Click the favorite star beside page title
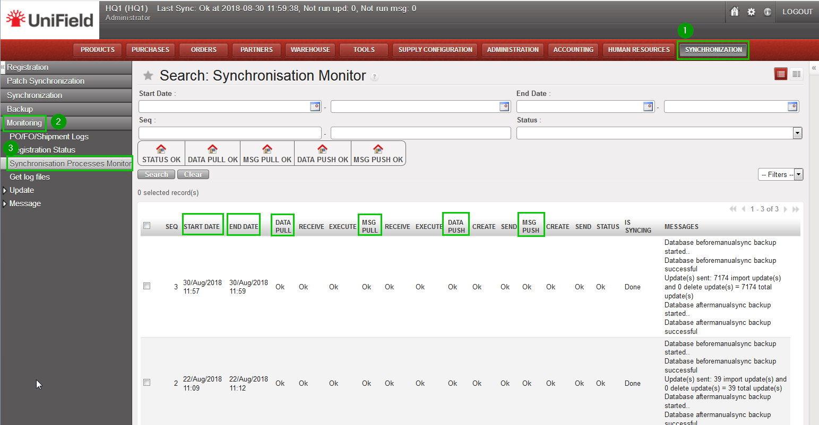The width and height of the screenshot is (819, 425). coord(148,76)
